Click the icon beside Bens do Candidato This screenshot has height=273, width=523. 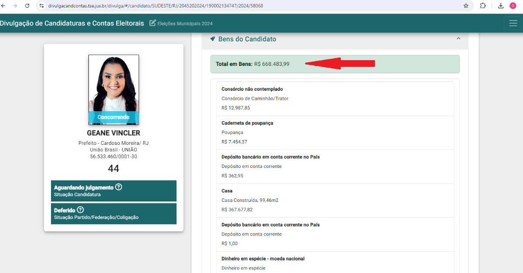pyautogui.click(x=213, y=39)
